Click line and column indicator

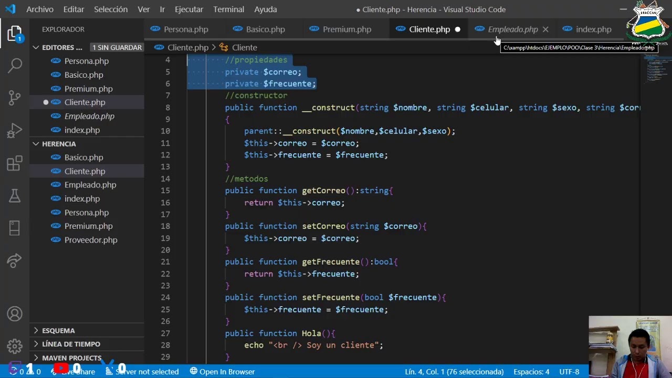point(454,372)
